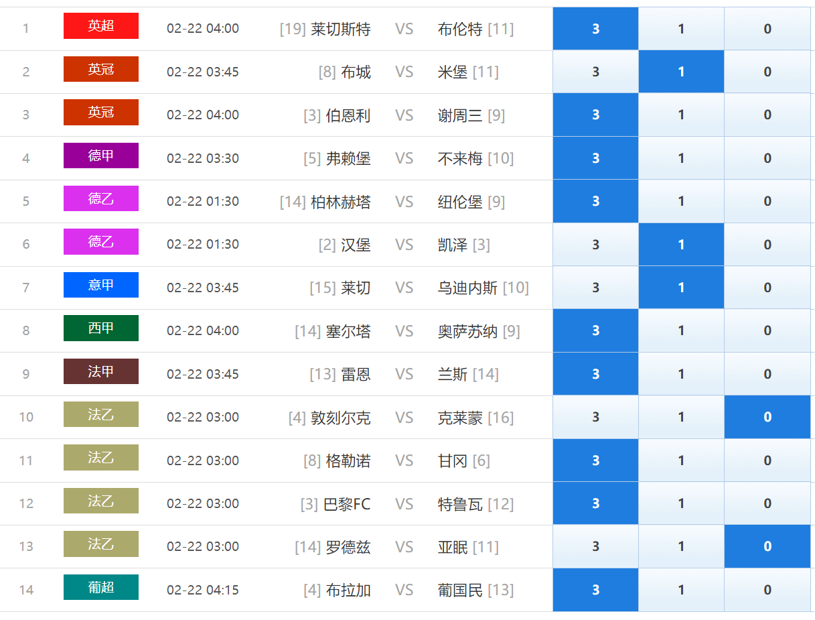The height and width of the screenshot is (620, 815).
Task: Click the purple 德甲 league tag
Action: [x=101, y=156]
